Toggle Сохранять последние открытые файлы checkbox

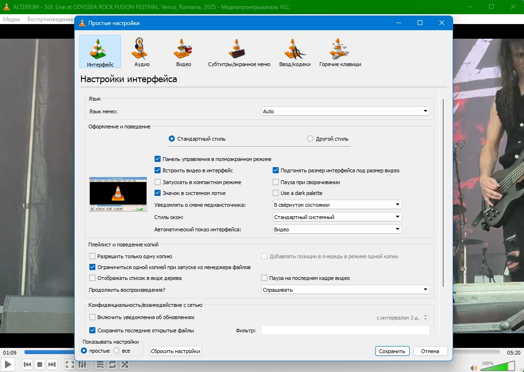92,330
